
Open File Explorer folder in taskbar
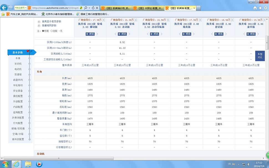click(x=28, y=164)
